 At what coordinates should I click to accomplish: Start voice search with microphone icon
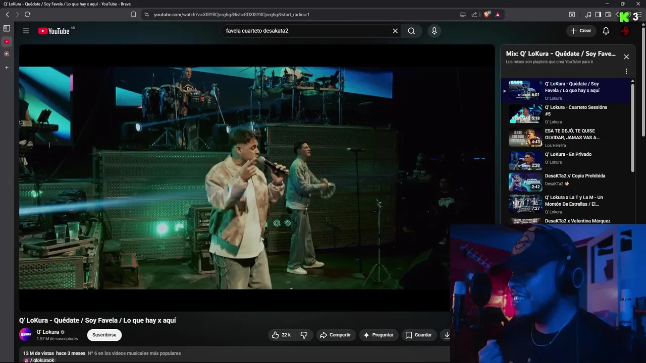point(434,31)
